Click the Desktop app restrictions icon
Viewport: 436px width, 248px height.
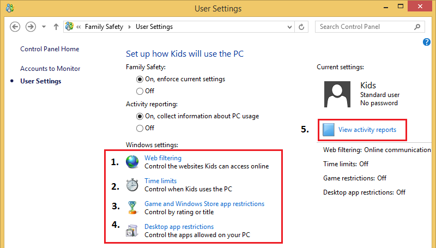coord(132,231)
